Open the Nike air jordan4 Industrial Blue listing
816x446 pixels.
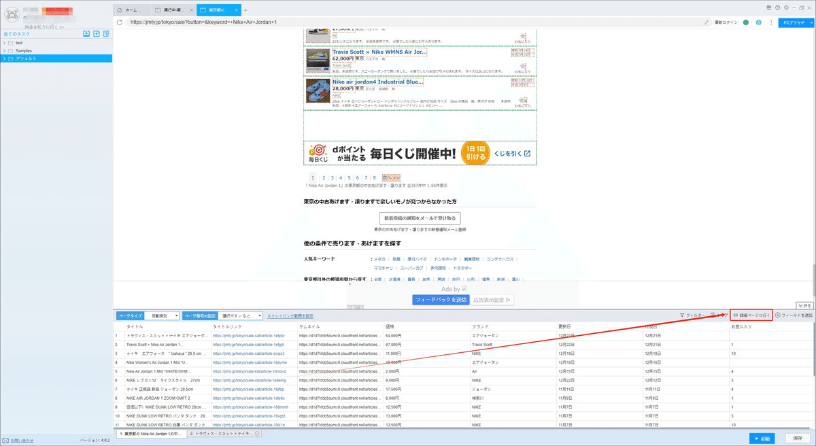pyautogui.click(x=377, y=82)
